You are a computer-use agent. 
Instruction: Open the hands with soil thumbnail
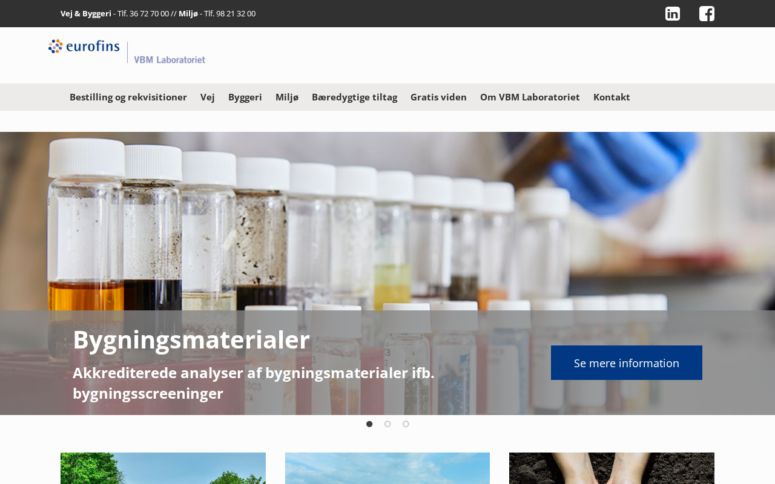(x=612, y=468)
